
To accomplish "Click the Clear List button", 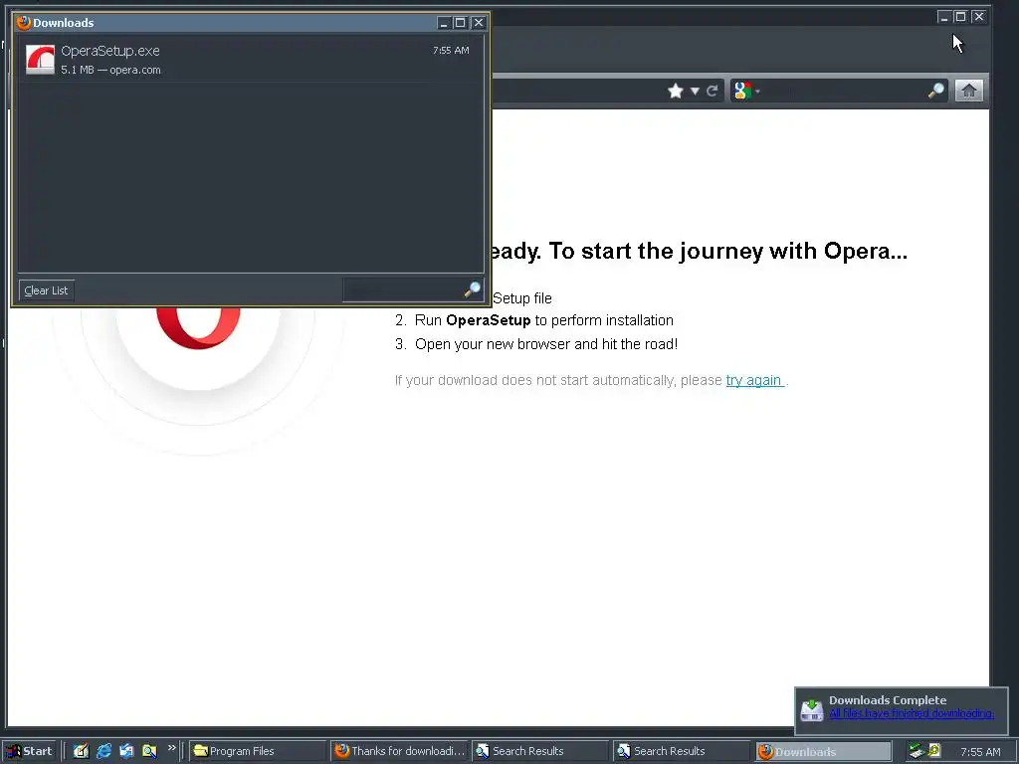I will tap(46, 290).
